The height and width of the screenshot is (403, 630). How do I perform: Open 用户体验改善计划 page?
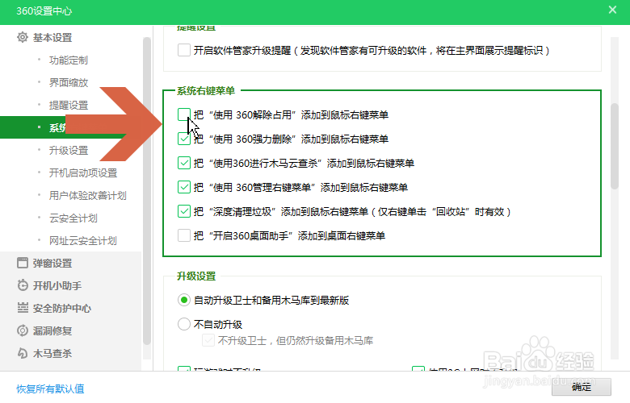pos(87,195)
